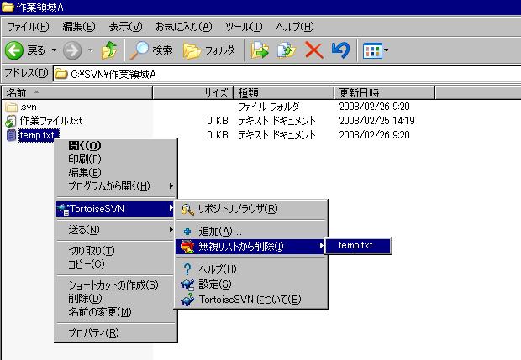Viewport: 521px width, 360px height.
Task: Click the Copy To folder toolbar icon
Action: click(x=287, y=50)
